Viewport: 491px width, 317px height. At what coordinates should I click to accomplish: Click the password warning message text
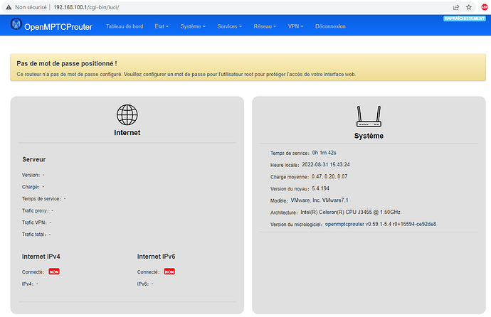[x=186, y=75]
